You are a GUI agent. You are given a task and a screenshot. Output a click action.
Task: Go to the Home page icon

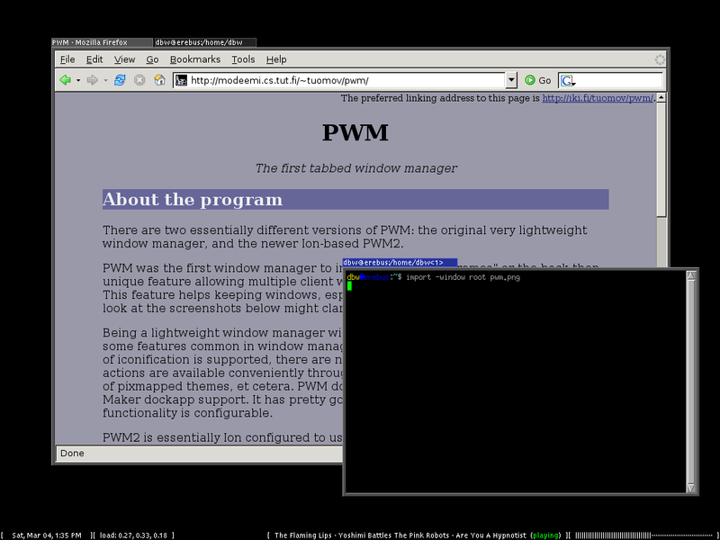[x=159, y=80]
